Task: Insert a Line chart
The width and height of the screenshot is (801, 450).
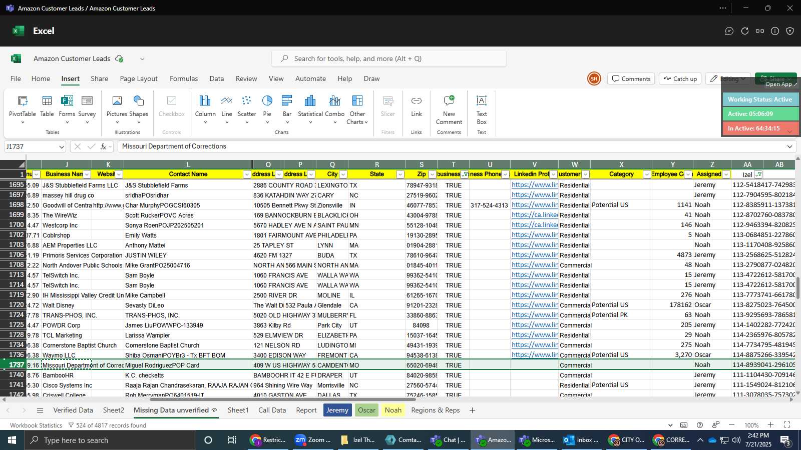Action: pyautogui.click(x=227, y=109)
